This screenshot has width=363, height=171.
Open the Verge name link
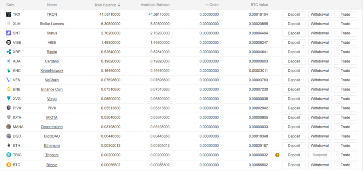52,99
